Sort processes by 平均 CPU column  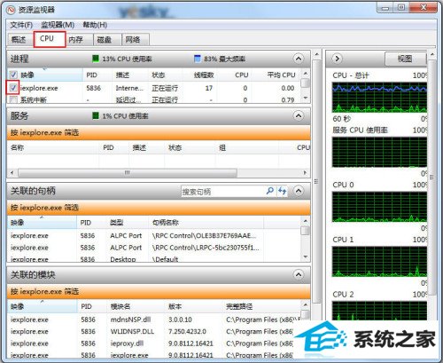275,75
